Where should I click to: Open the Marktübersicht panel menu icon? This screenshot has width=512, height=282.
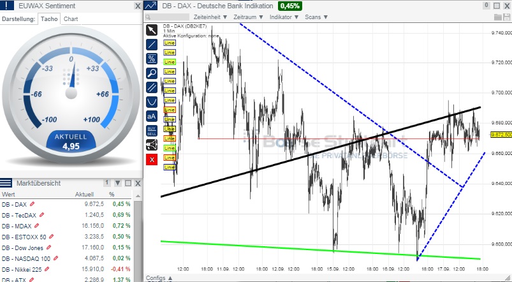pyautogui.click(x=6, y=183)
